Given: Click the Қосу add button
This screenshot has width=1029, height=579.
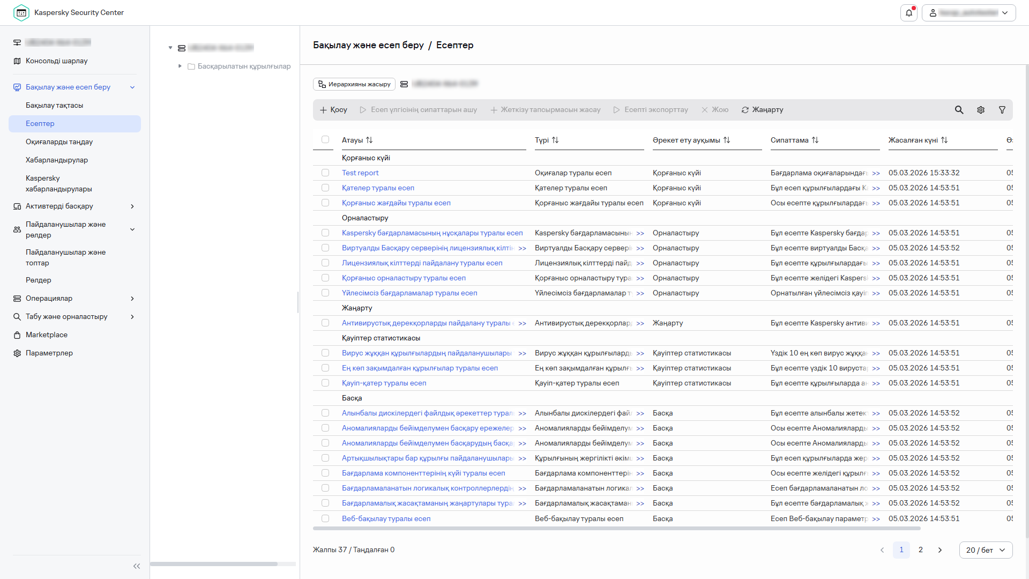Looking at the screenshot, I should click(x=333, y=110).
